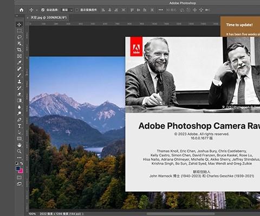The height and width of the screenshot is (216, 260).
Task: Toggle Quick Mask mode icon
Action: [x=19, y=178]
